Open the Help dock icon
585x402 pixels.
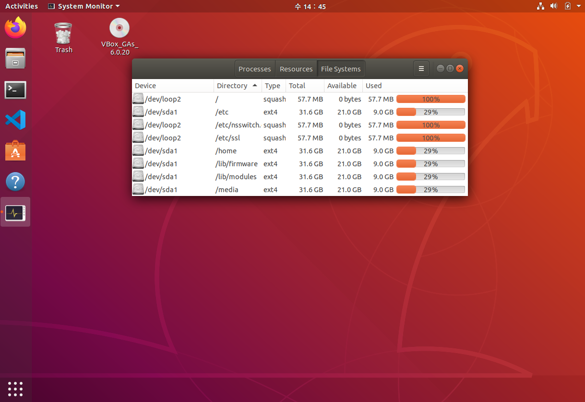[x=15, y=182]
